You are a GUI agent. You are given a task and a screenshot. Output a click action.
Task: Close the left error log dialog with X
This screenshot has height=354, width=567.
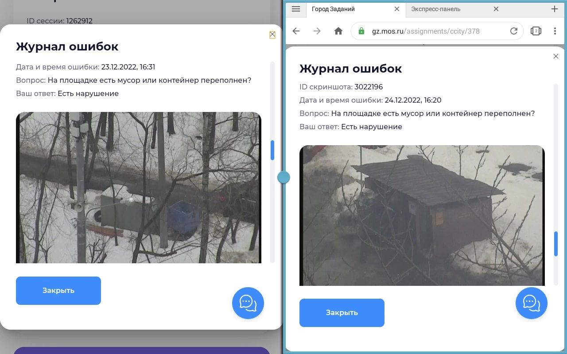tap(272, 35)
